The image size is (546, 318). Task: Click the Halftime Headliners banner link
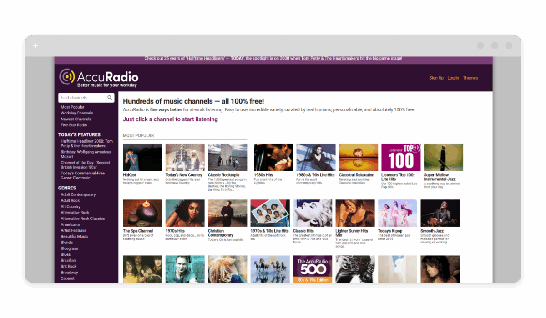(205, 59)
